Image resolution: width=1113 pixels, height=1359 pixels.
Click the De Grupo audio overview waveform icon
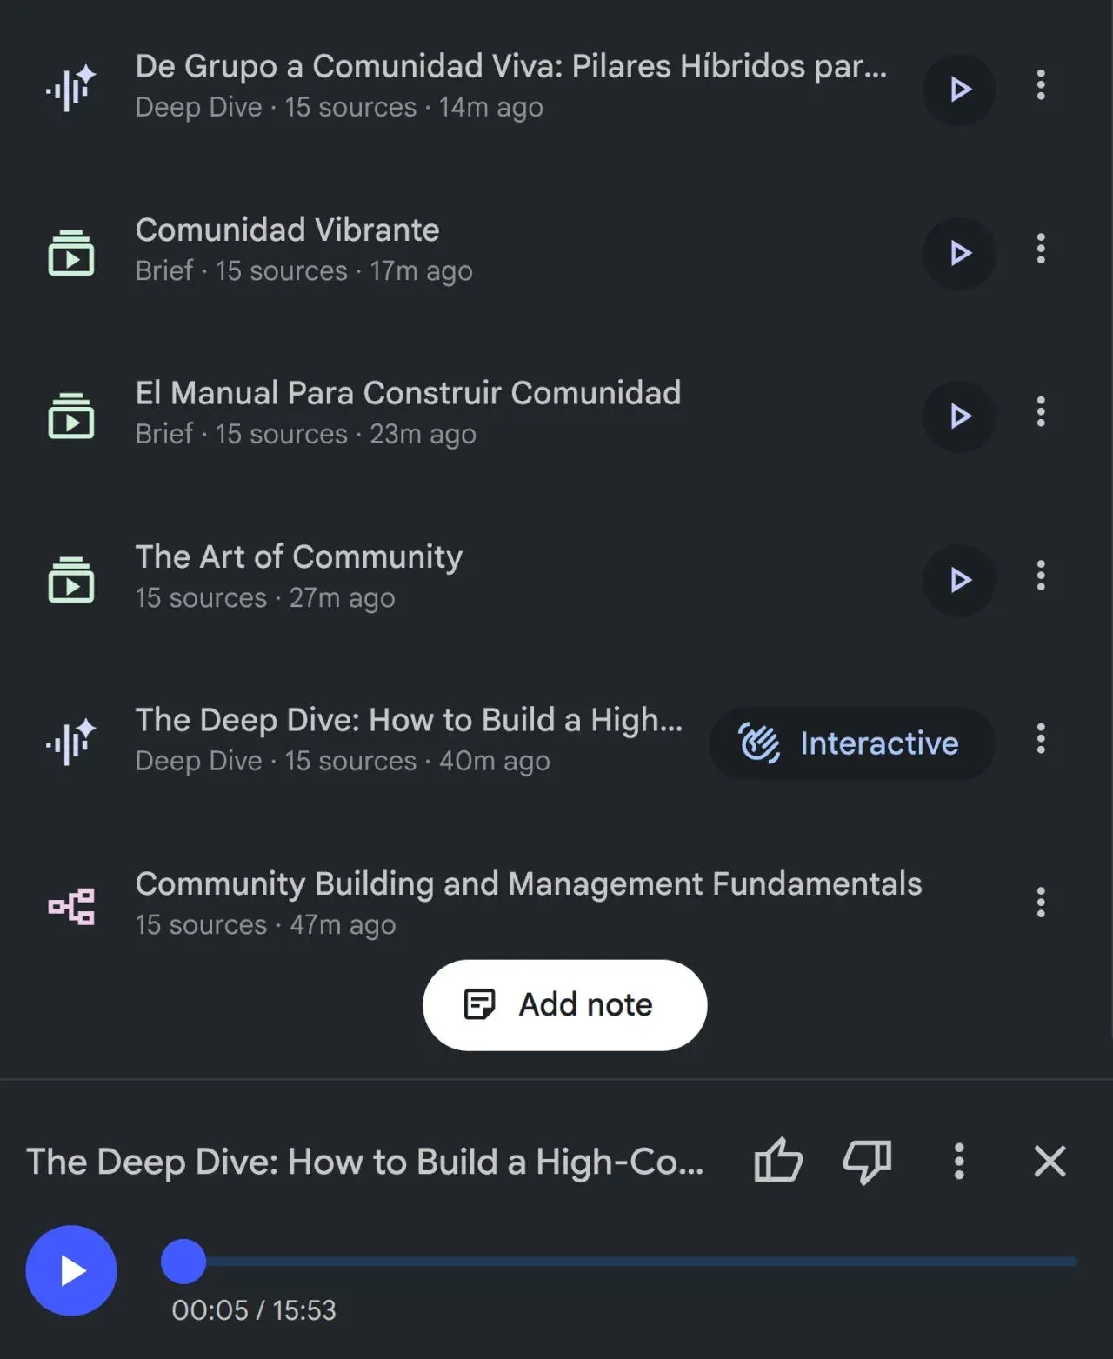pyautogui.click(x=71, y=89)
